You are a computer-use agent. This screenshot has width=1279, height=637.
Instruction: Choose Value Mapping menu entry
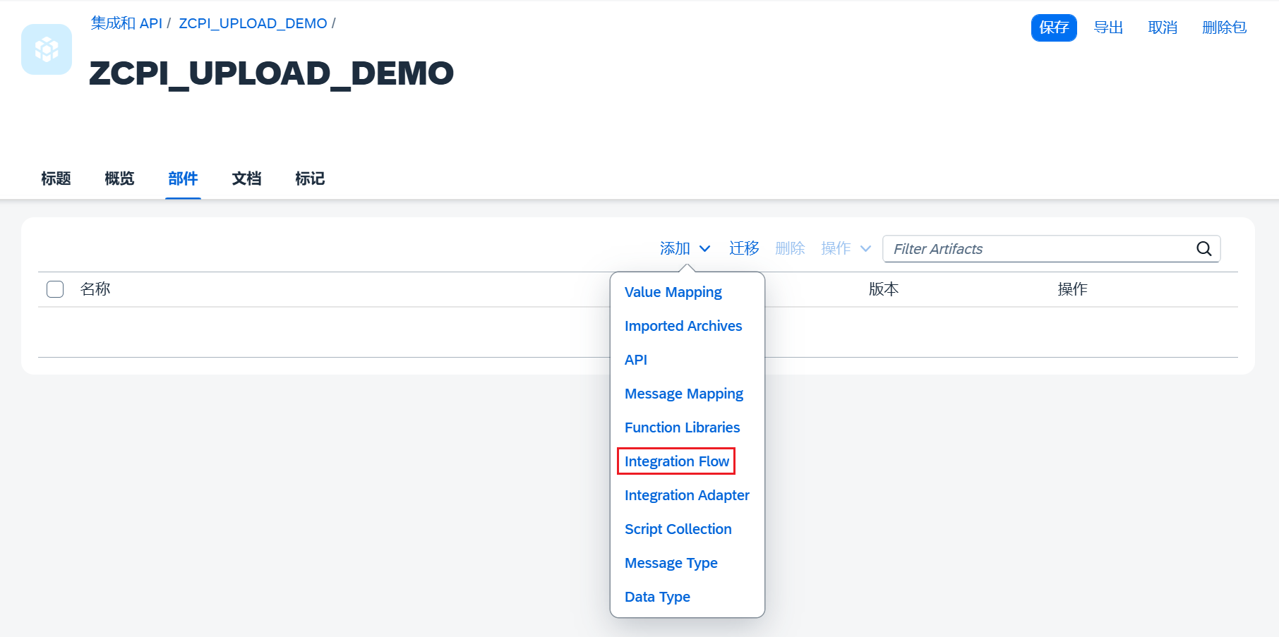pyautogui.click(x=673, y=292)
